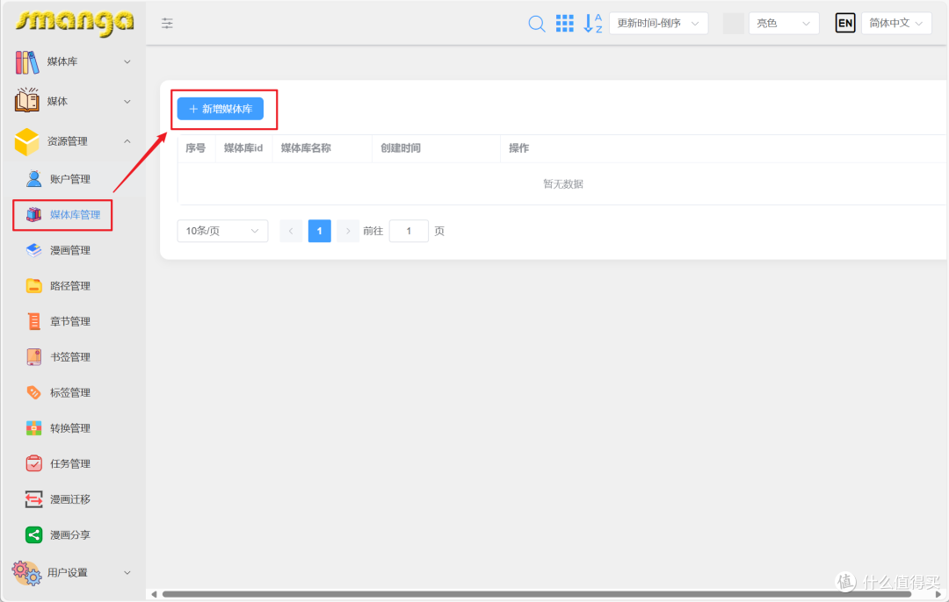Open the 10条/页 page size dropdown
This screenshot has width=949, height=602.
coord(222,231)
